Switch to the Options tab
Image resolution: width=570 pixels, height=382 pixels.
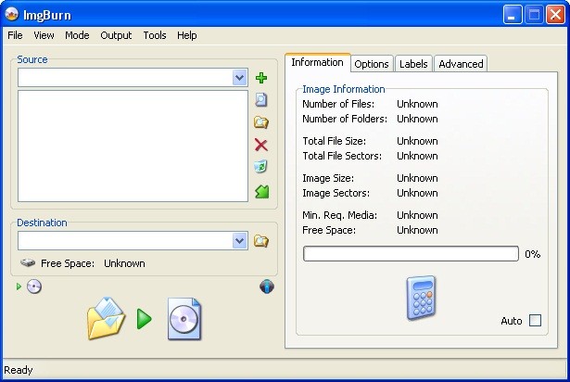coord(372,64)
